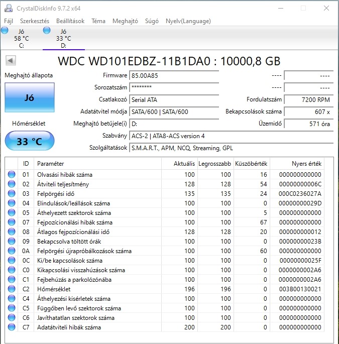Click status orb for Elindulások/leállások száma row

point(12,203)
